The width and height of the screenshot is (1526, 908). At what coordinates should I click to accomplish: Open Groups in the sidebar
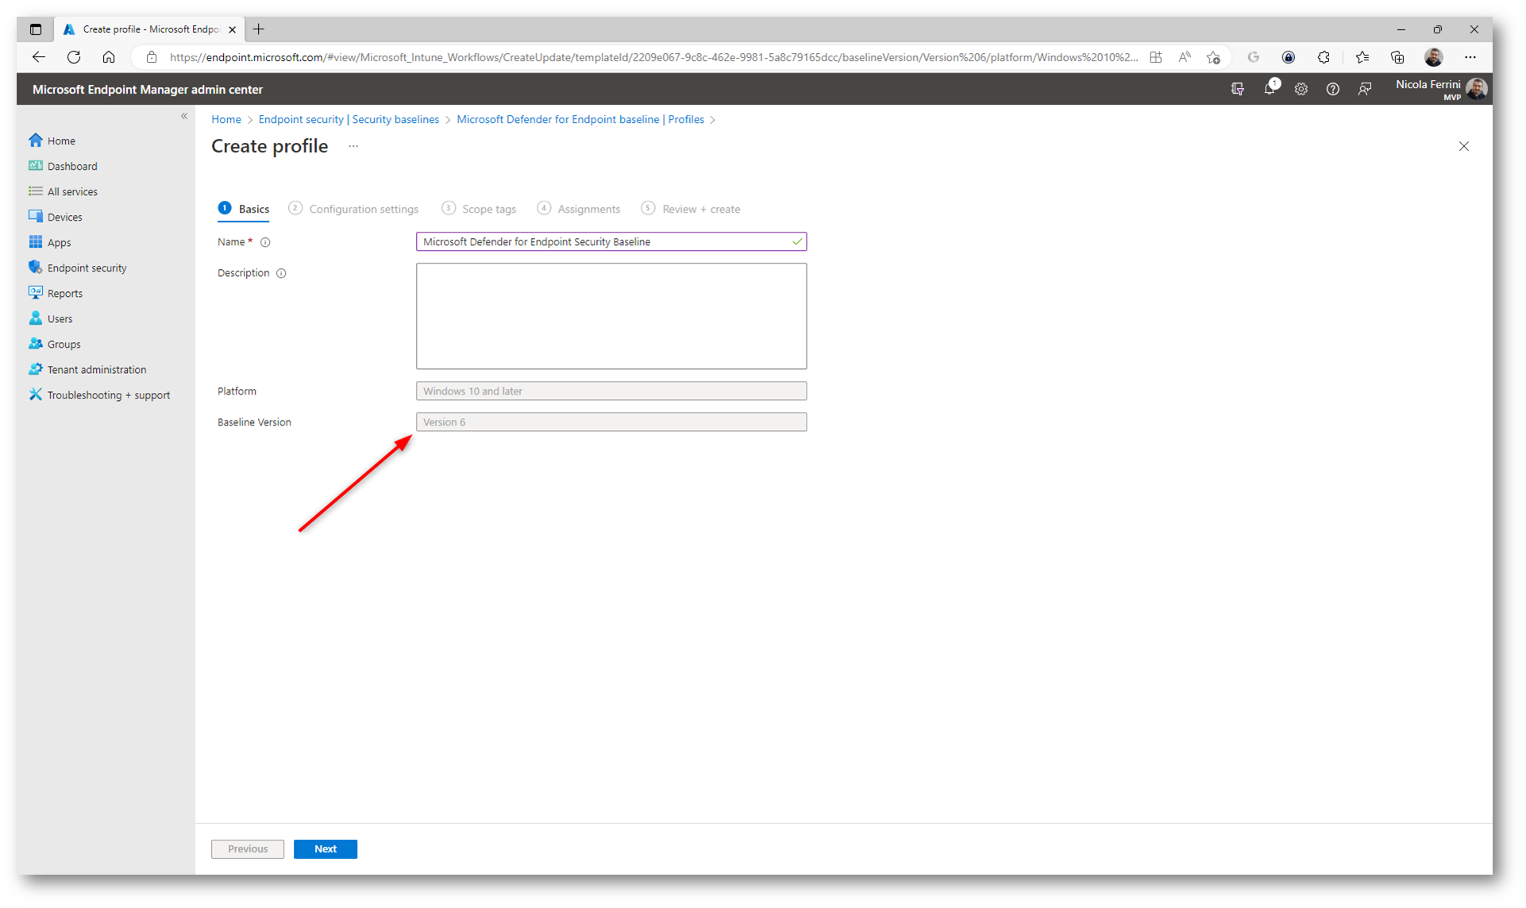[55, 344]
